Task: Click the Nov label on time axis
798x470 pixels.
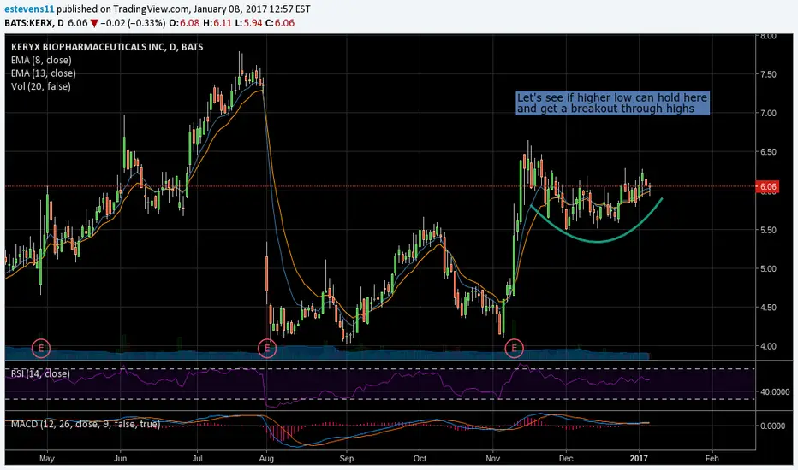Action: [x=492, y=458]
